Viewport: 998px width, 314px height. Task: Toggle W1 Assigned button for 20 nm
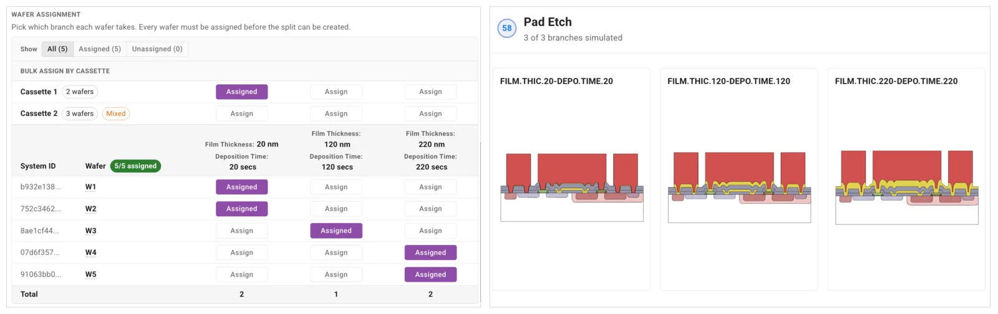242,187
